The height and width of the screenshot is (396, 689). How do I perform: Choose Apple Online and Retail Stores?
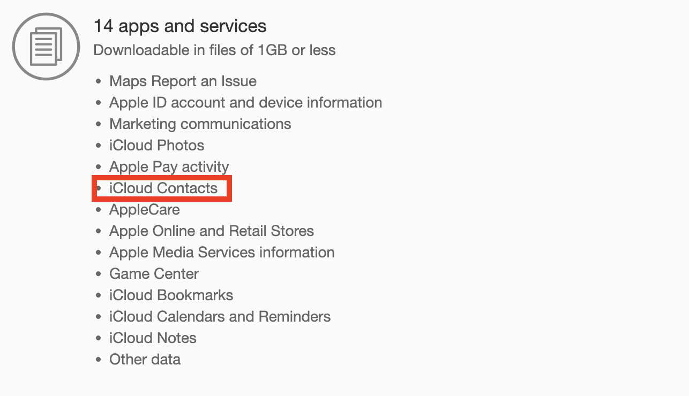[211, 231]
